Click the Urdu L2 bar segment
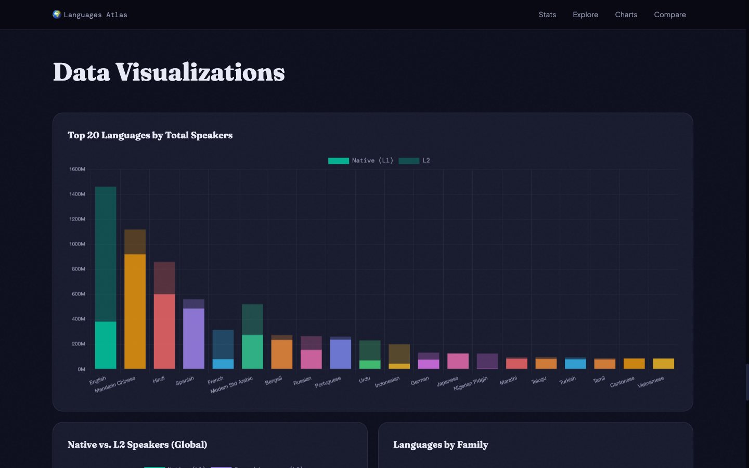 click(370, 350)
